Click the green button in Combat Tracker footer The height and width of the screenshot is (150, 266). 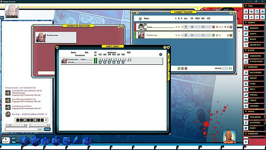179,68
